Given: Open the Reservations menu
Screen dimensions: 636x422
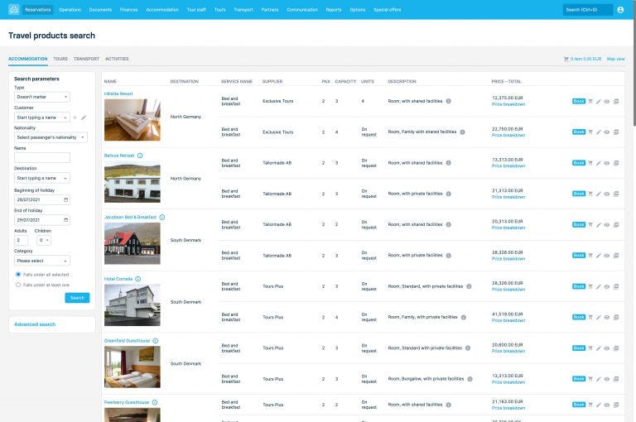Looking at the screenshot, I should (x=38, y=10).
